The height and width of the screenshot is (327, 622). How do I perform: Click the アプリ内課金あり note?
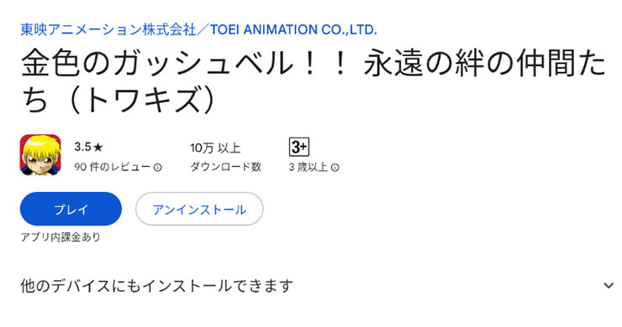tap(61, 237)
